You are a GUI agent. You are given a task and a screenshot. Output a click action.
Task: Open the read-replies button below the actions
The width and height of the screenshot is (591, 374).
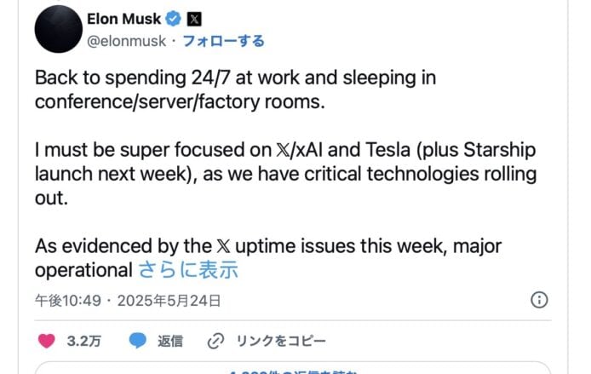(x=295, y=369)
